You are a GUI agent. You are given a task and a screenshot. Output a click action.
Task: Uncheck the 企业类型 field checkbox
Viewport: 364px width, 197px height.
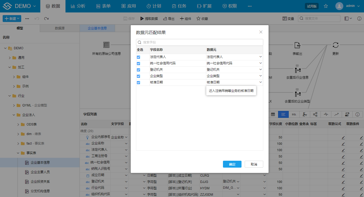coord(138,76)
